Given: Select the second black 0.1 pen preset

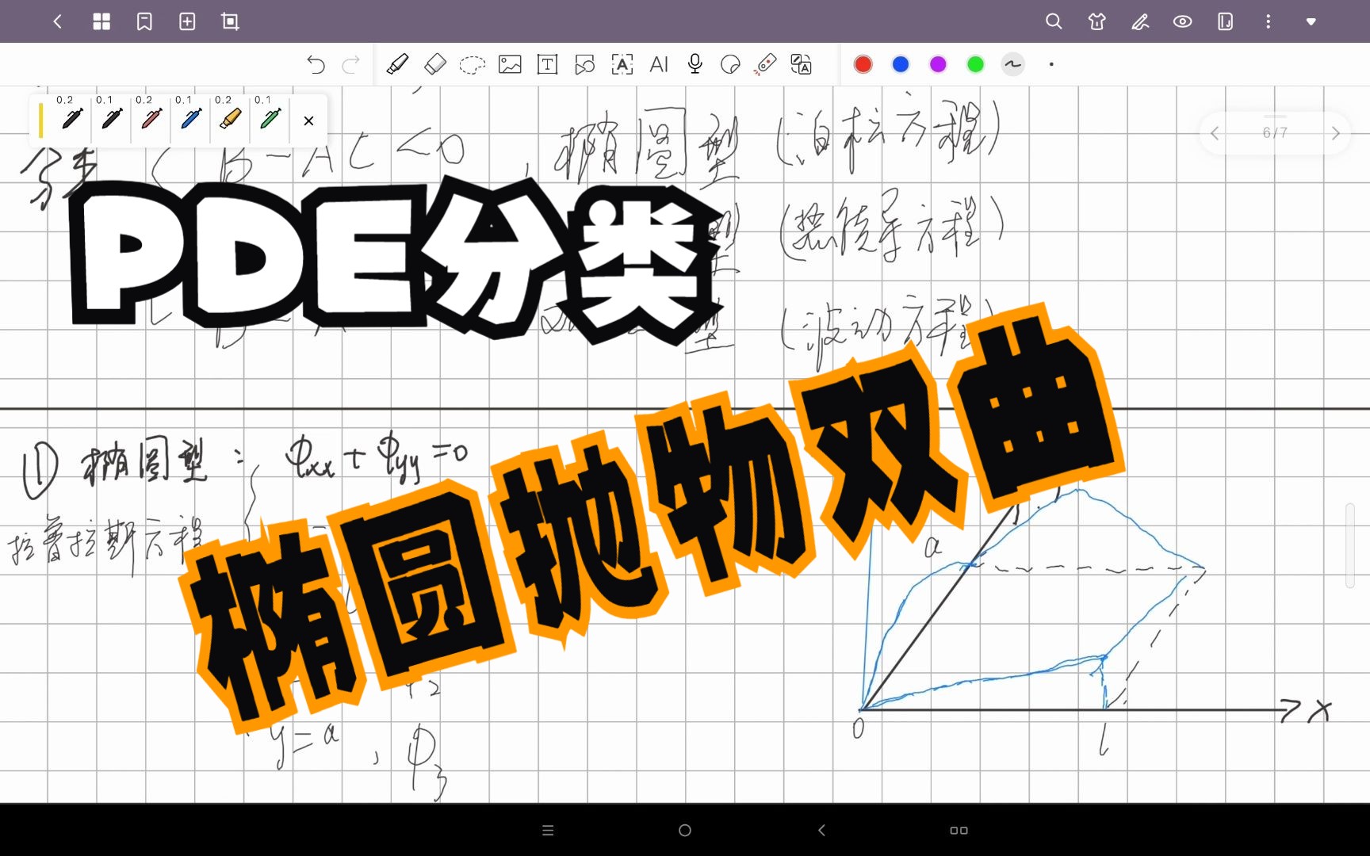Looking at the screenshot, I should point(111,119).
